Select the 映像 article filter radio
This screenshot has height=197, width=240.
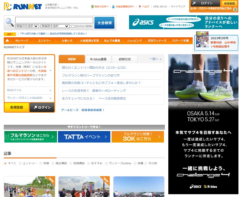pyautogui.click(x=41, y=163)
